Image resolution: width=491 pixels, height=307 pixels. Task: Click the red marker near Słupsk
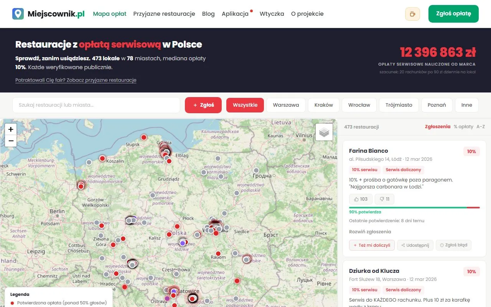pos(144,137)
